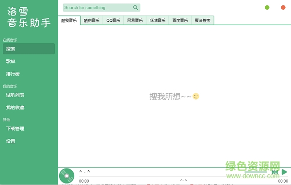Open 设置 in the sidebar

29,141
